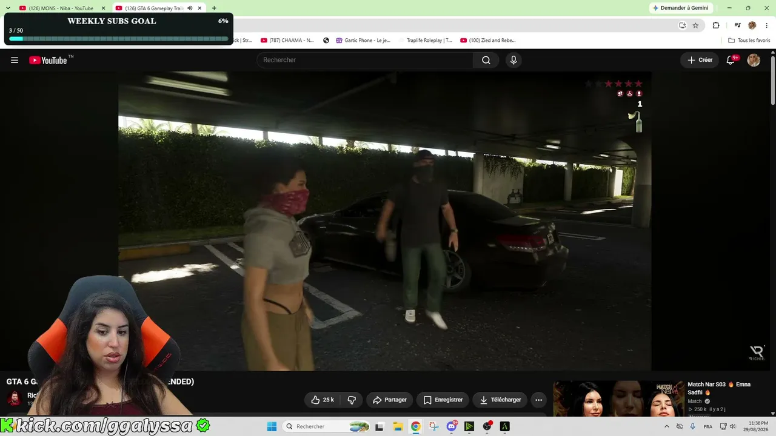Open the Tous les favoris folder
The height and width of the screenshot is (436, 776).
[749, 41]
